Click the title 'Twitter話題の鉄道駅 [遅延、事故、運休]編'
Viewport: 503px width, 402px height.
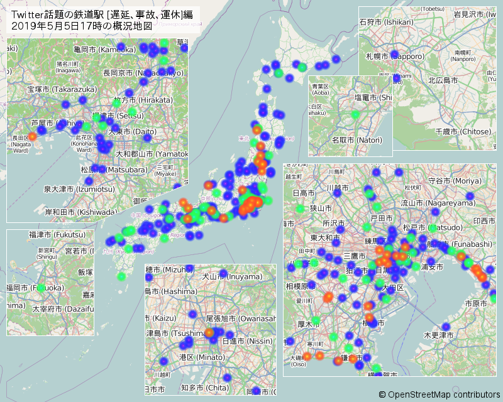(102, 14)
